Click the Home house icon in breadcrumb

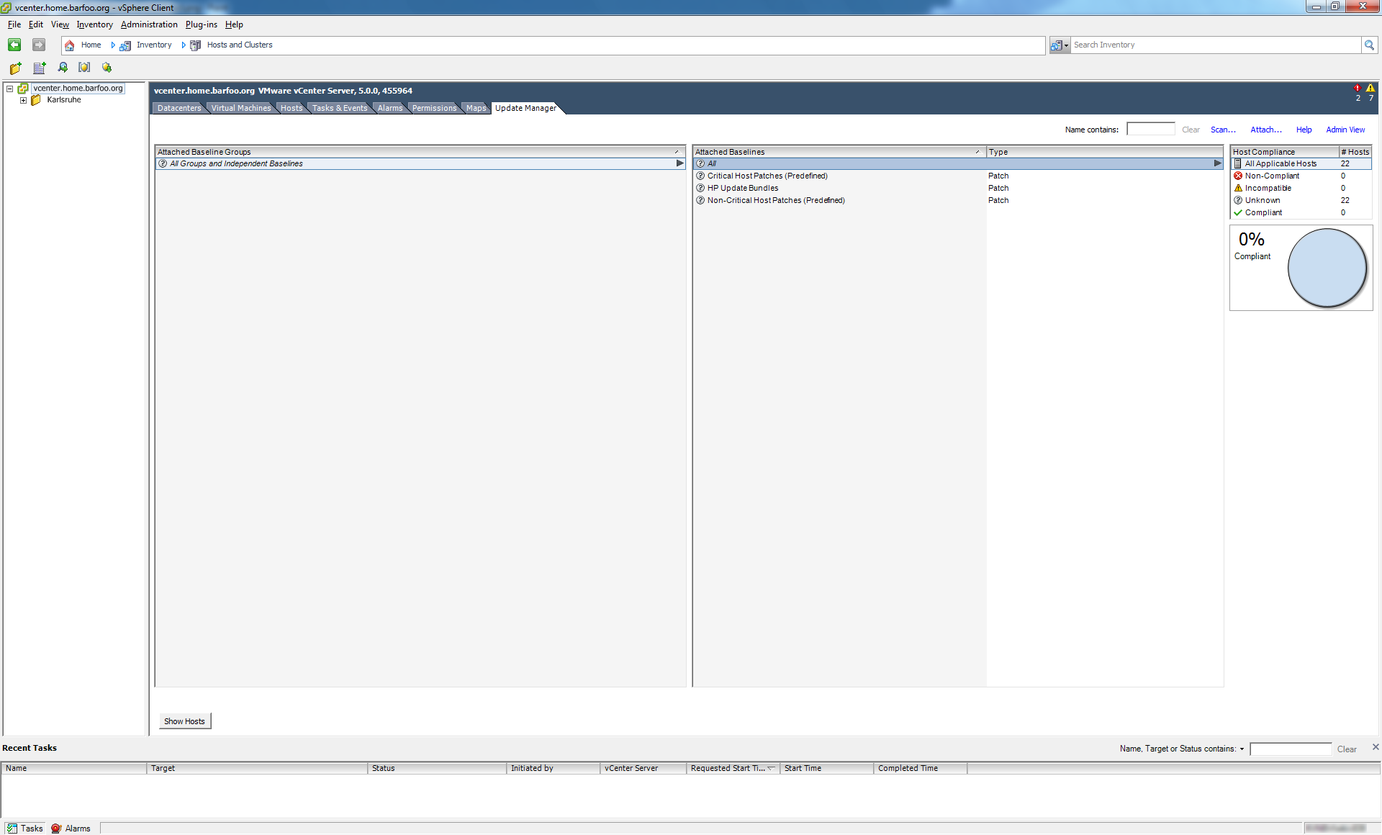70,45
